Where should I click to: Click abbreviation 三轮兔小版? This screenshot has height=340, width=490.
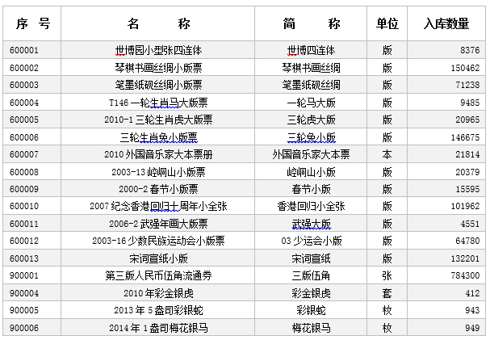tap(311, 137)
